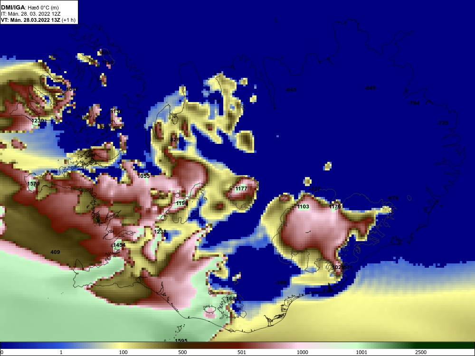Click the 1055 height label

tap(143, 176)
